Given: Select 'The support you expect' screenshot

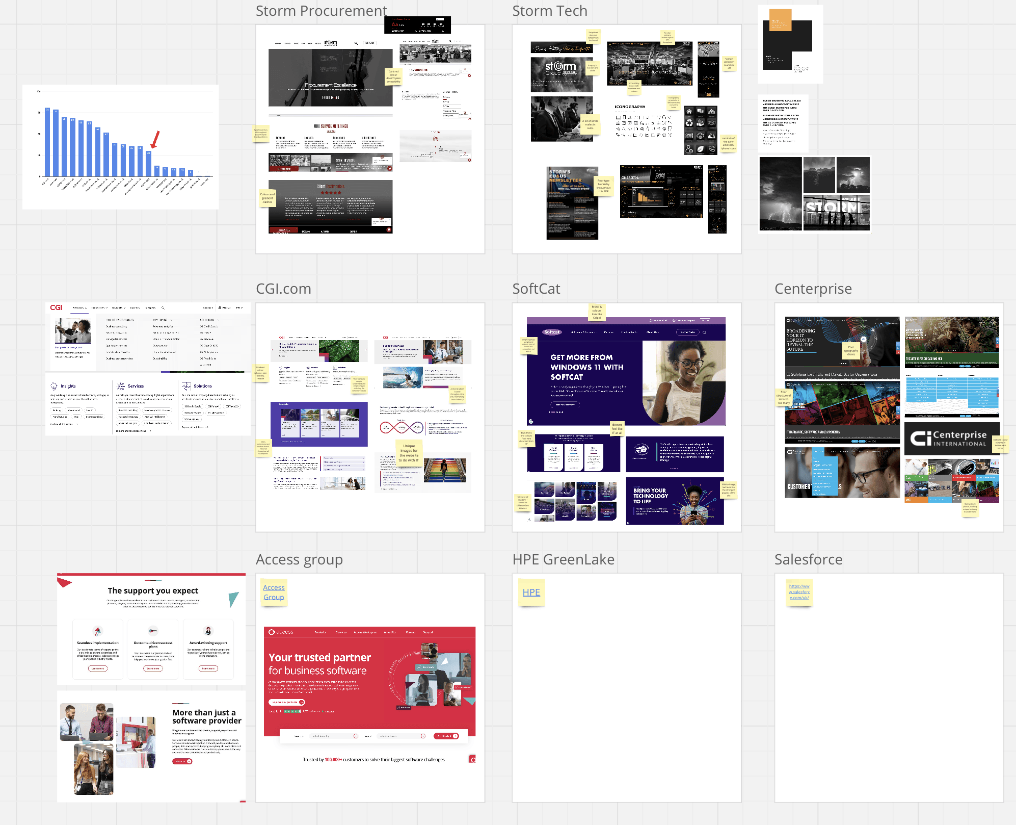Looking at the screenshot, I should point(151,629).
